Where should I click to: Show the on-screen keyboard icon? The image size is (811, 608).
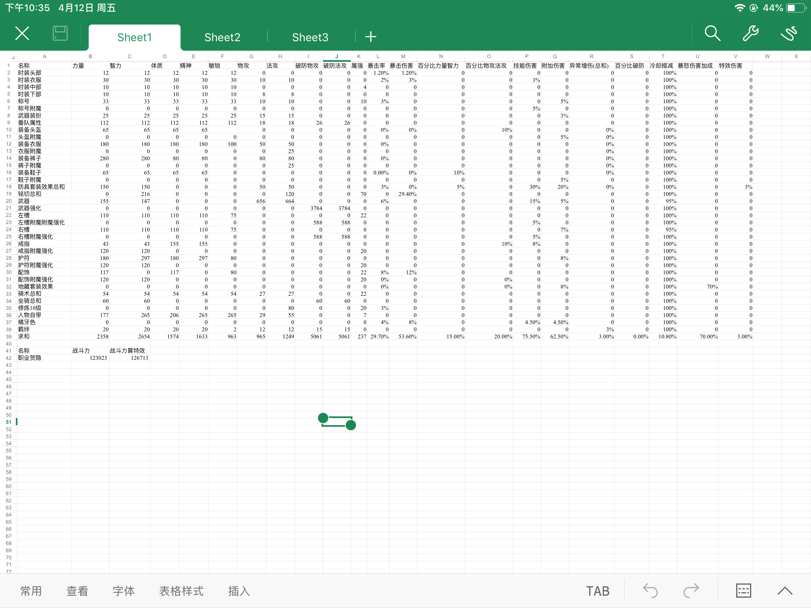pyautogui.click(x=743, y=591)
